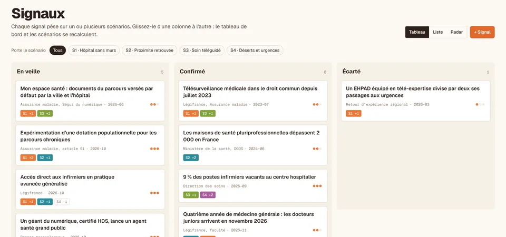
Task: Click S2 +1 tag on Accès direct card
Action: pos(45,202)
